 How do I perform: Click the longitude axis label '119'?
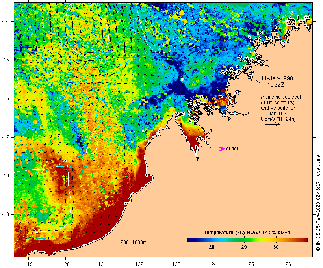[x=29, y=264]
